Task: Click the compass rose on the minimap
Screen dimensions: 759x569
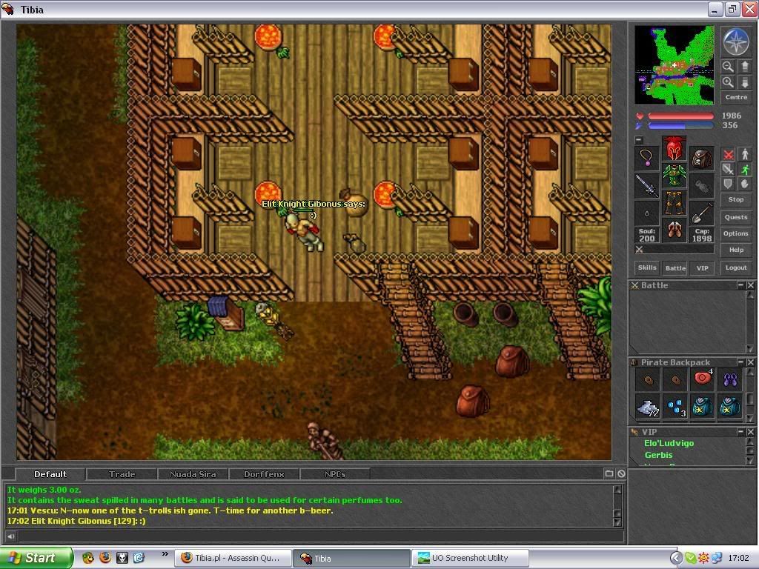Action: tap(736, 41)
